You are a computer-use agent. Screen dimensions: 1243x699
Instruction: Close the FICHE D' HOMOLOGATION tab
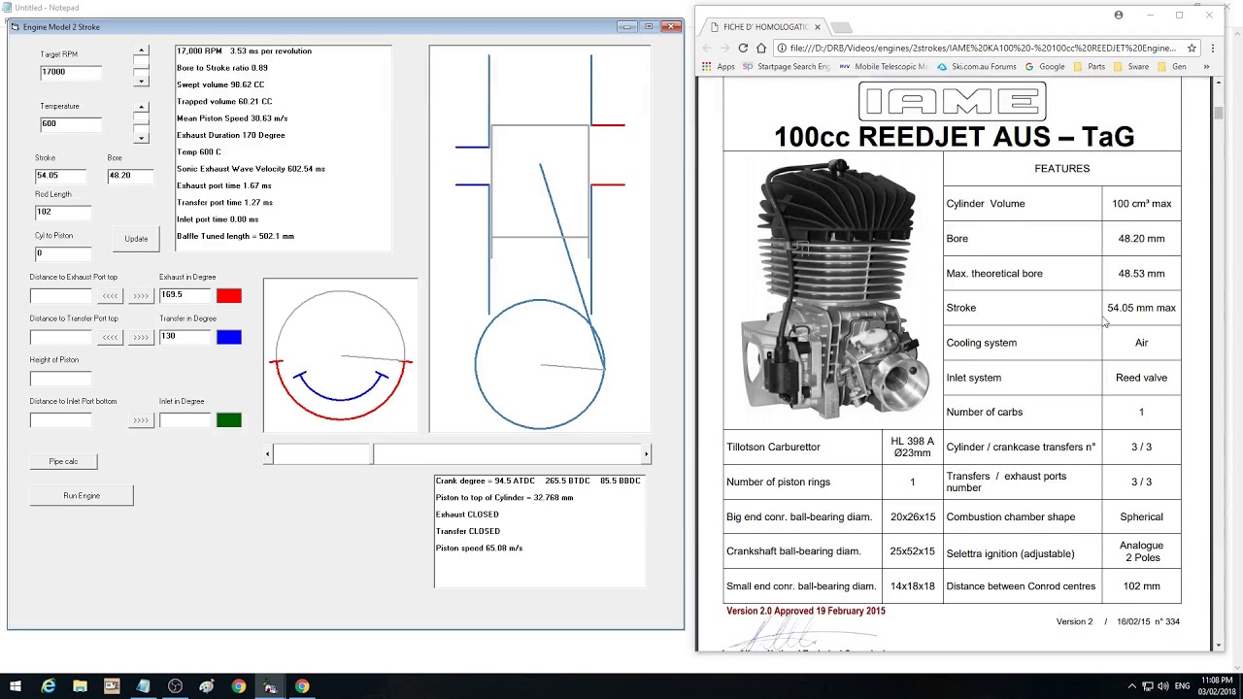click(818, 27)
